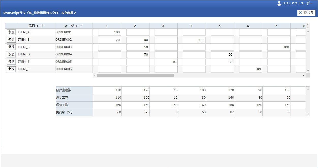Screen dimensions: 318x168
Task: Focus the empty column 3 field for ORDER001
Action: click(x=166, y=32)
